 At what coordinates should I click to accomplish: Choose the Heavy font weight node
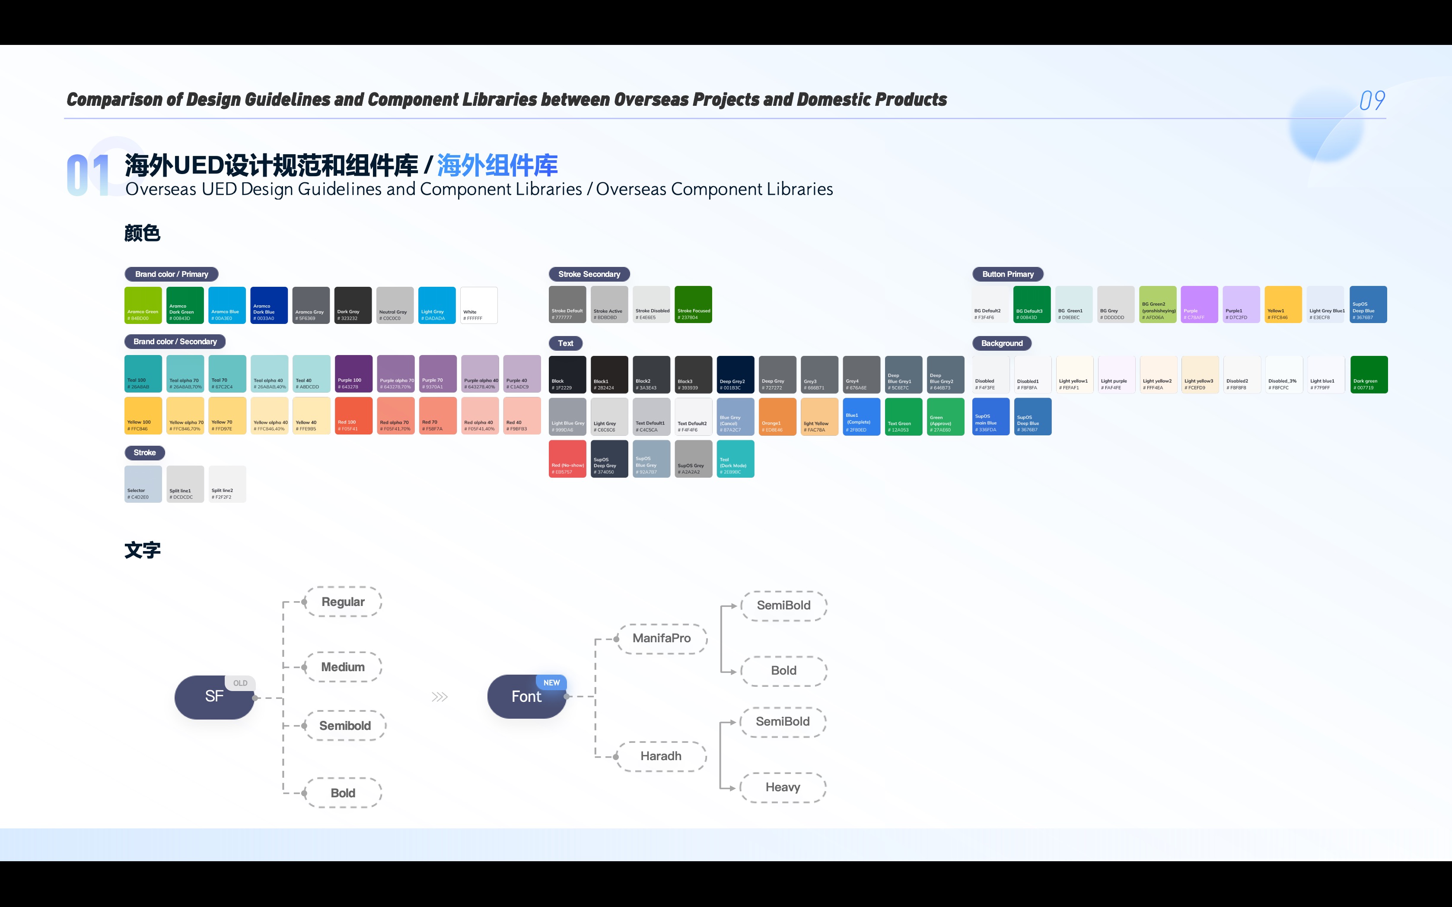coord(783,787)
